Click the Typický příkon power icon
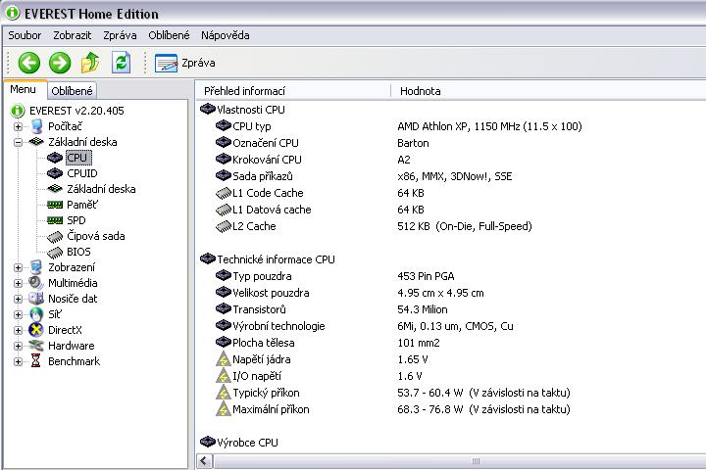 (x=223, y=393)
